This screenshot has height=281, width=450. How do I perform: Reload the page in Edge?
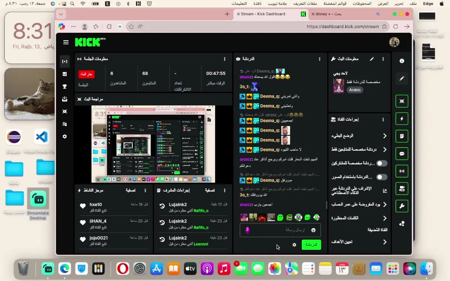[x=395, y=27]
